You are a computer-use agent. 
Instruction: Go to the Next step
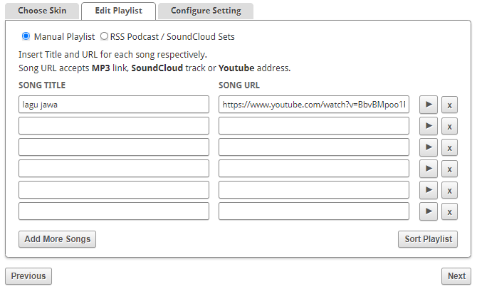click(456, 276)
